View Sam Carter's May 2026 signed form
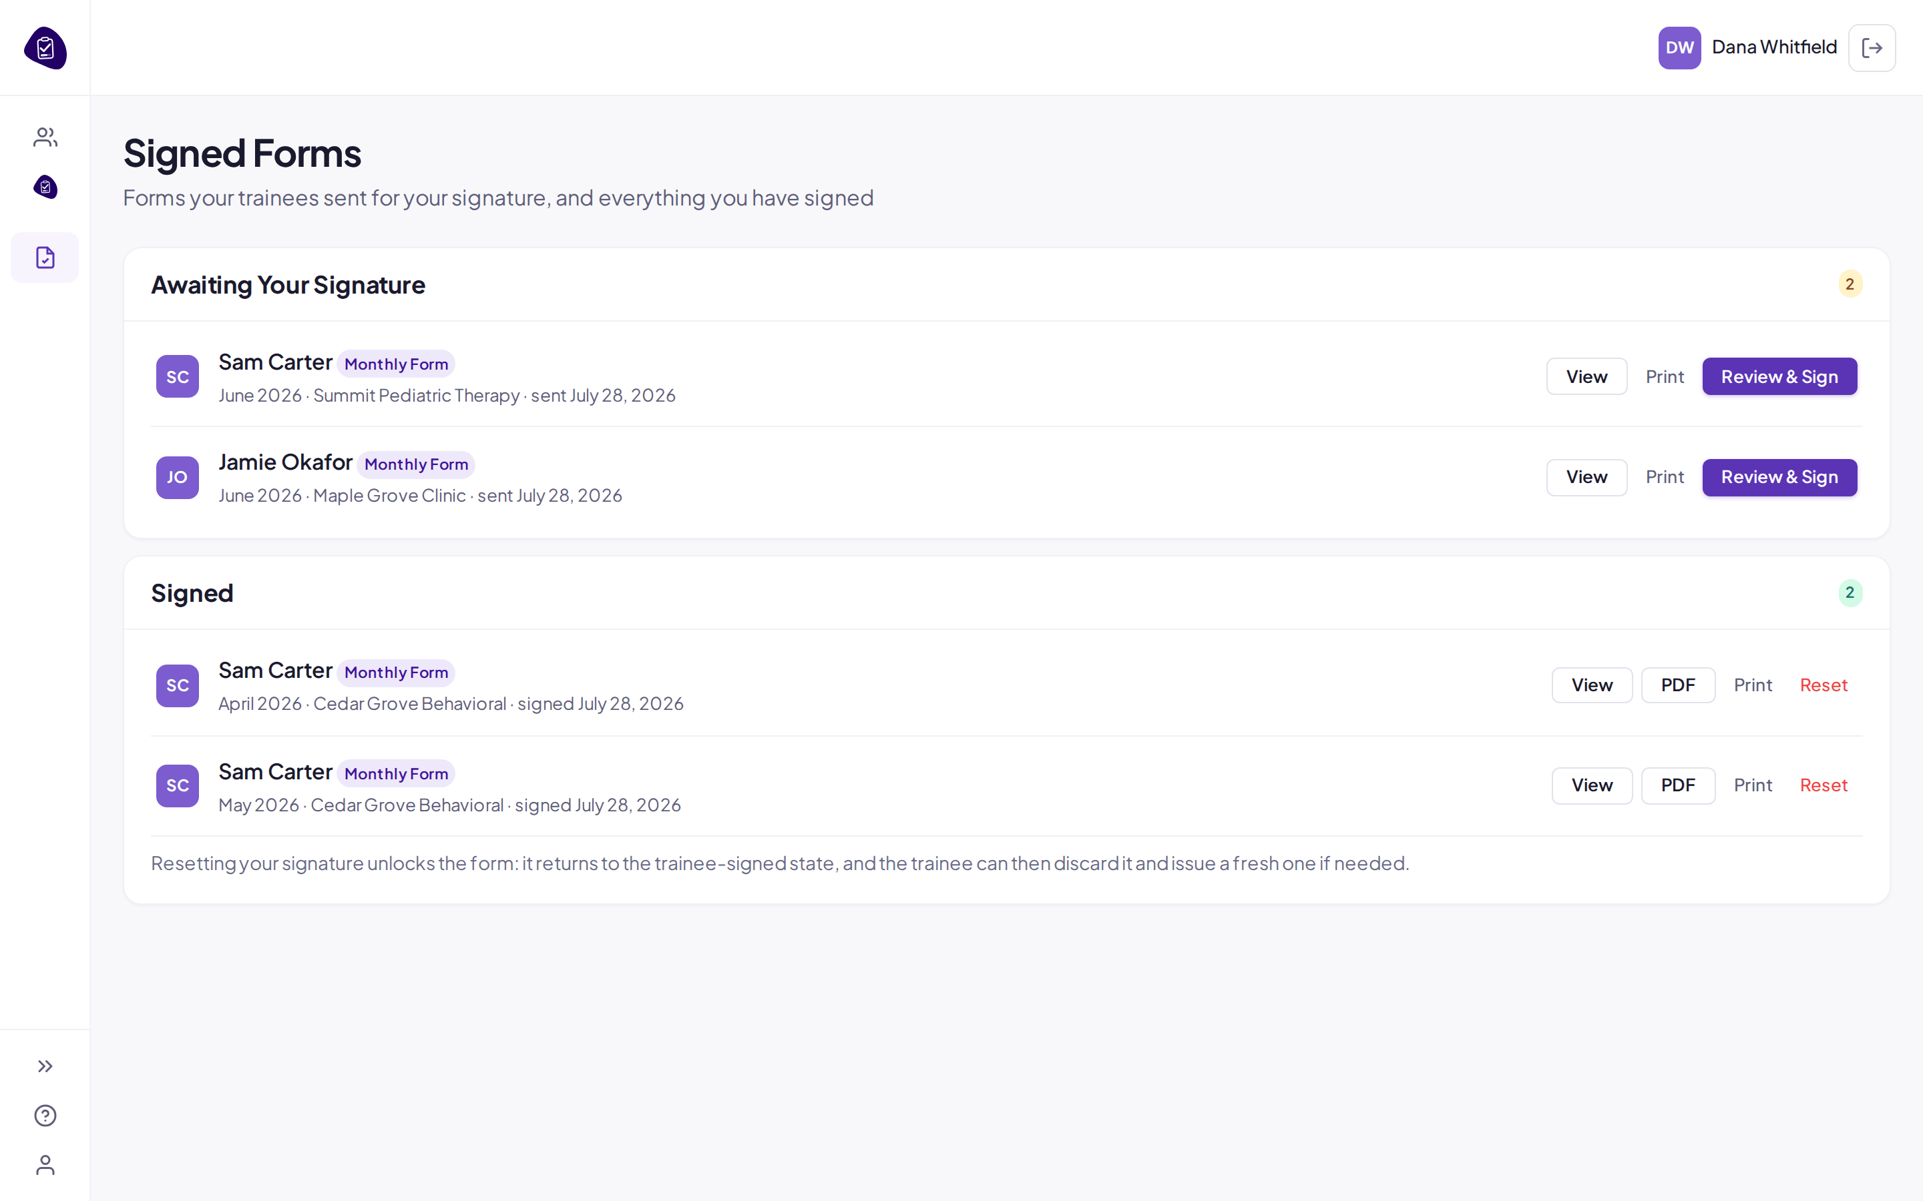The width and height of the screenshot is (1923, 1201). click(1592, 785)
